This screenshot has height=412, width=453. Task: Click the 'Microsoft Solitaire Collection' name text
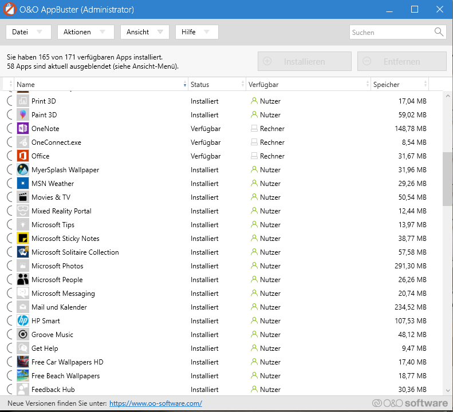coord(75,252)
